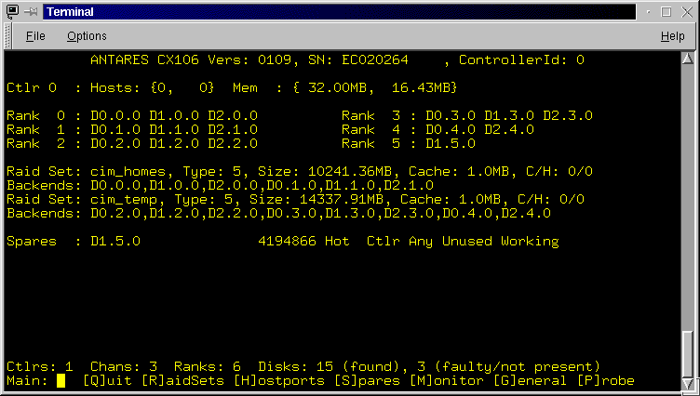This screenshot has width=700, height=396.
Task: Click the scrollbar up arrow
Action: [688, 59]
